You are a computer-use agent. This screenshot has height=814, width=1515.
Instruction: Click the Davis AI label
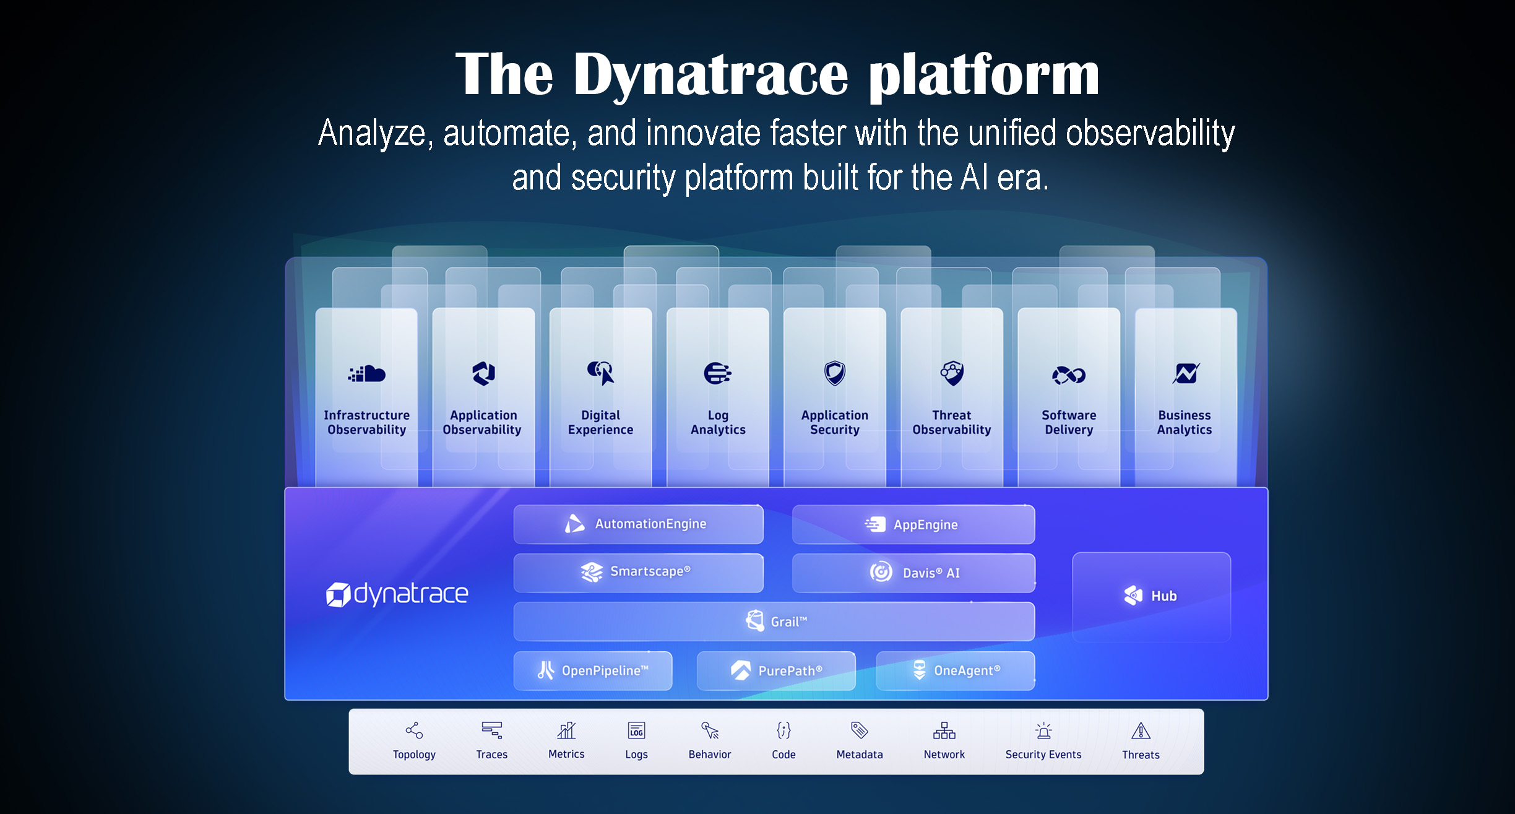pos(931,573)
